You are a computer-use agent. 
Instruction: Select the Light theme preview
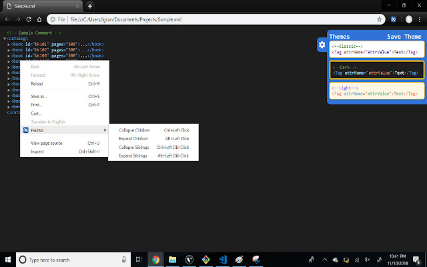[x=376, y=91]
